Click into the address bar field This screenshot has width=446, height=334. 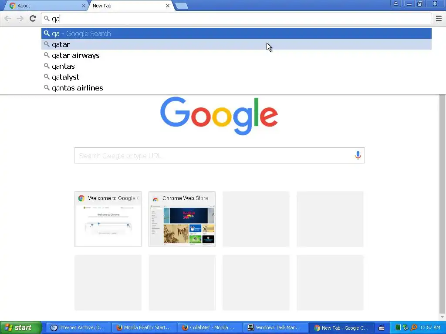tap(237, 19)
